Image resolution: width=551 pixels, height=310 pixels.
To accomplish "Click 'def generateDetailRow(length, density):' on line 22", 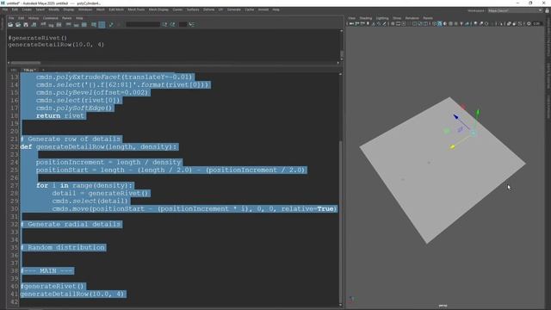I will (99, 146).
